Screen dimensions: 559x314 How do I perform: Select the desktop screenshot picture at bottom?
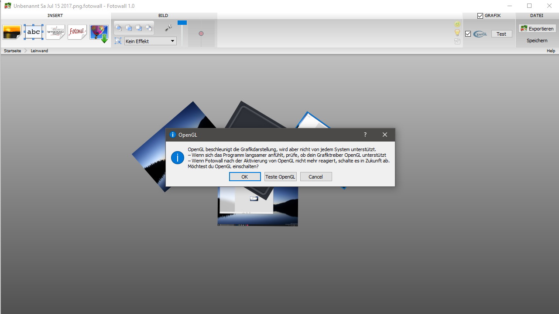[257, 206]
